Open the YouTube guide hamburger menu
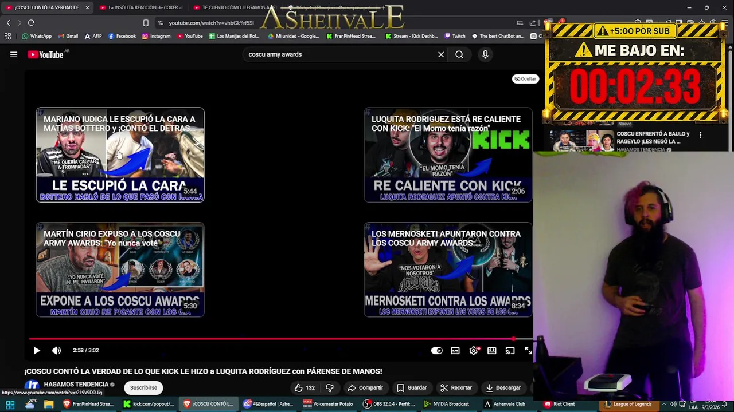734x412 pixels. click(14, 54)
